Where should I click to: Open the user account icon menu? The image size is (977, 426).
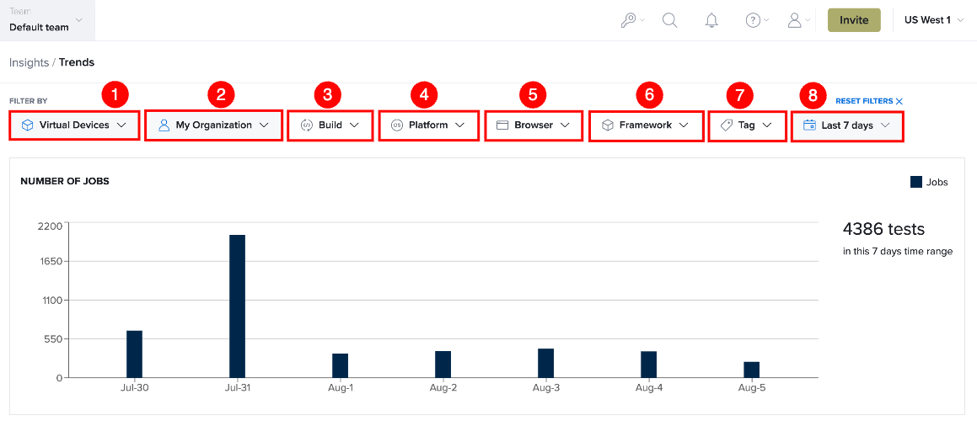[x=794, y=20]
